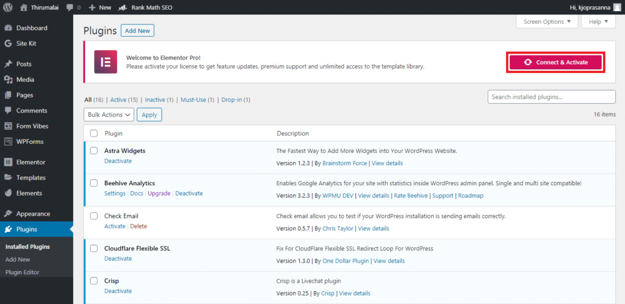Check the Check Email plugin checkbox
625x304 pixels.
93,216
